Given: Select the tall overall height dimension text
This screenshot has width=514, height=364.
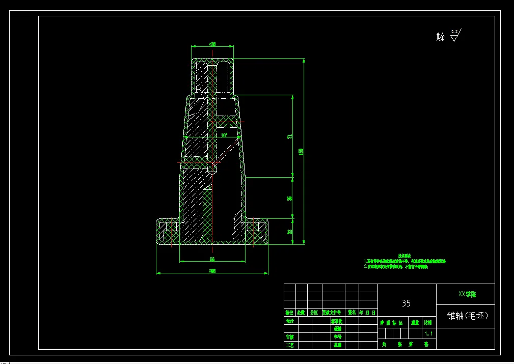Looking at the screenshot, I should click(x=301, y=152).
